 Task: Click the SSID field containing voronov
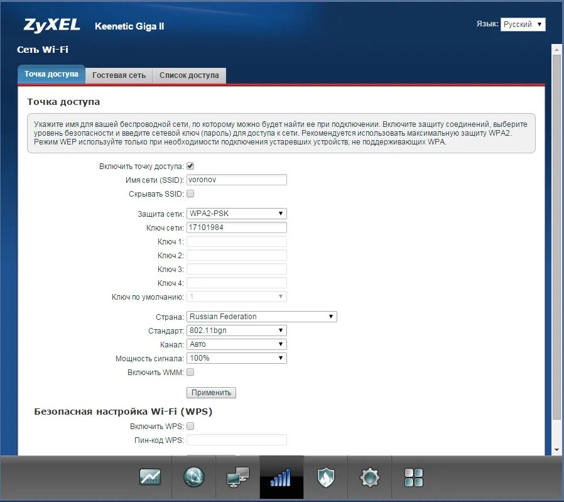pyautogui.click(x=237, y=180)
